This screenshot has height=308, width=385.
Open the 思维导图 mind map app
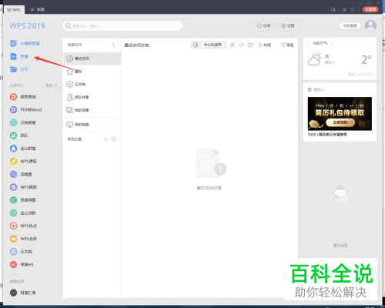23,200
